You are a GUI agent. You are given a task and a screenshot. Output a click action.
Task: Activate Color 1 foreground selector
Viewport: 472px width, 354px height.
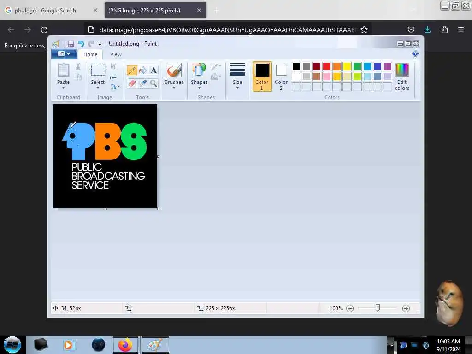click(x=262, y=77)
